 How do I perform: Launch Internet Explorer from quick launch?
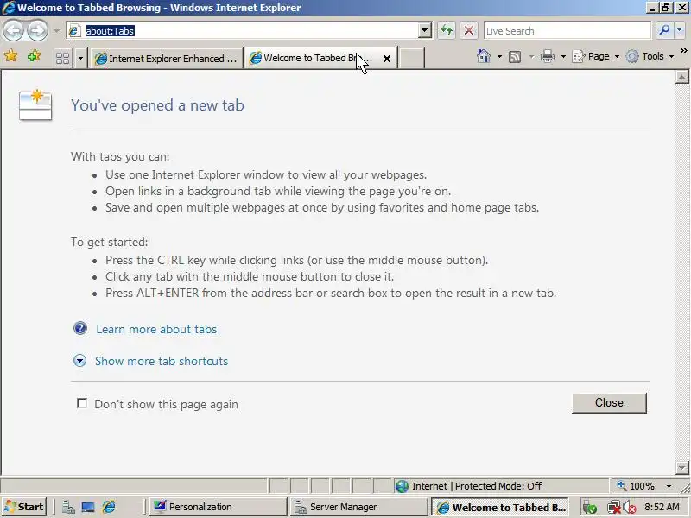click(109, 507)
